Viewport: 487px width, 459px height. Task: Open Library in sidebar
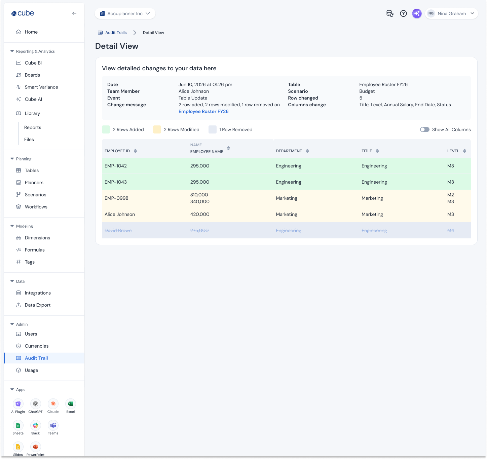44,113
